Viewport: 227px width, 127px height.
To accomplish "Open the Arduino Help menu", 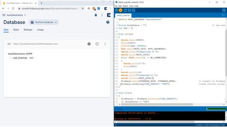I will point(137,6).
